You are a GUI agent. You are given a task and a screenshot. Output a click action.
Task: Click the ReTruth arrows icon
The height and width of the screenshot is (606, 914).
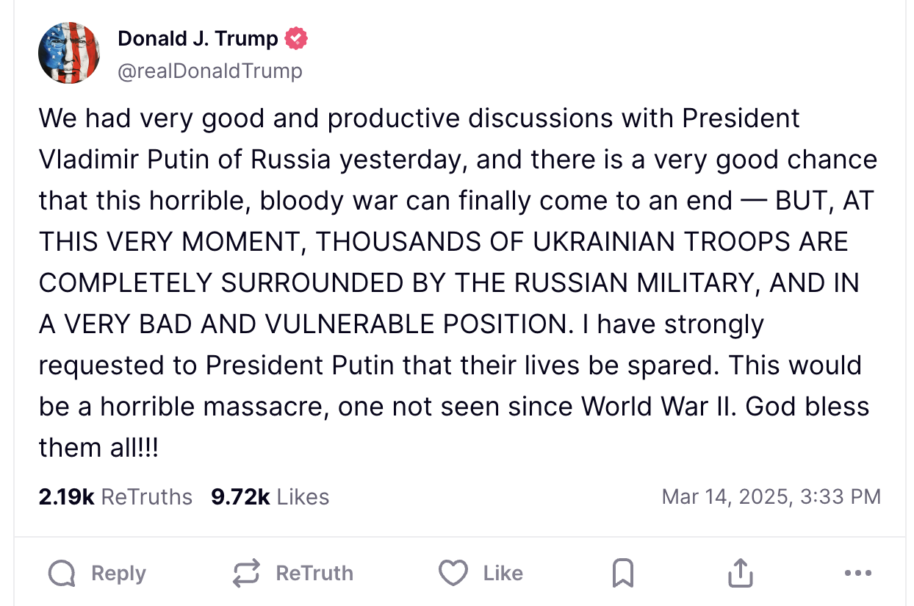(x=247, y=574)
